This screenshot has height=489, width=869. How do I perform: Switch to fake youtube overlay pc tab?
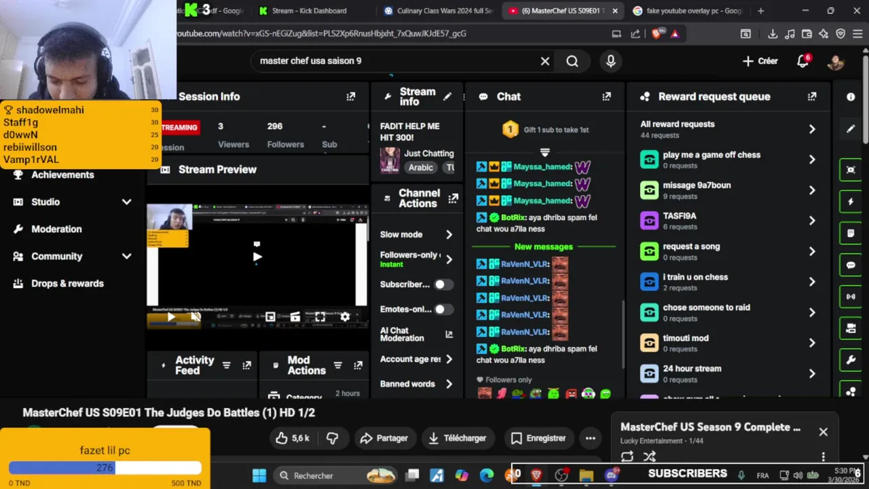pos(688,11)
